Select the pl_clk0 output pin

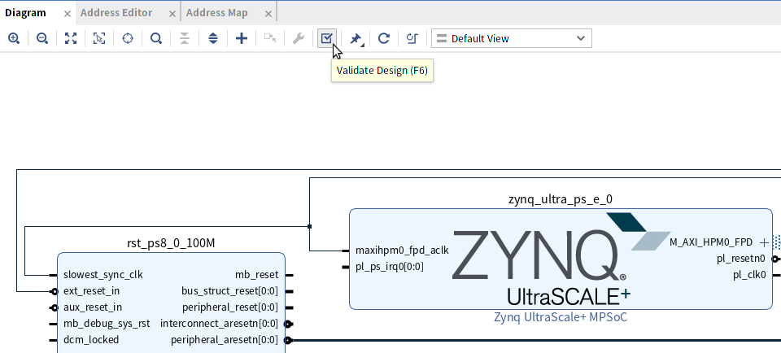[x=749, y=274]
